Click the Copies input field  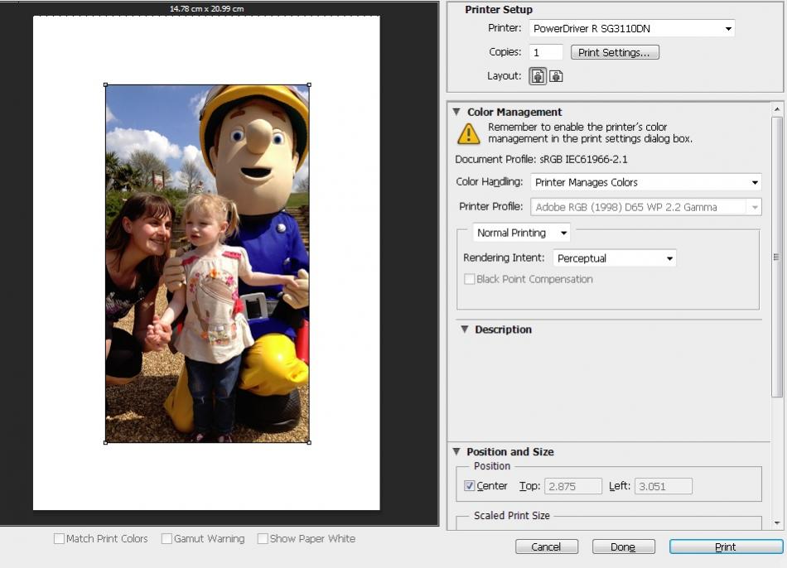point(546,52)
